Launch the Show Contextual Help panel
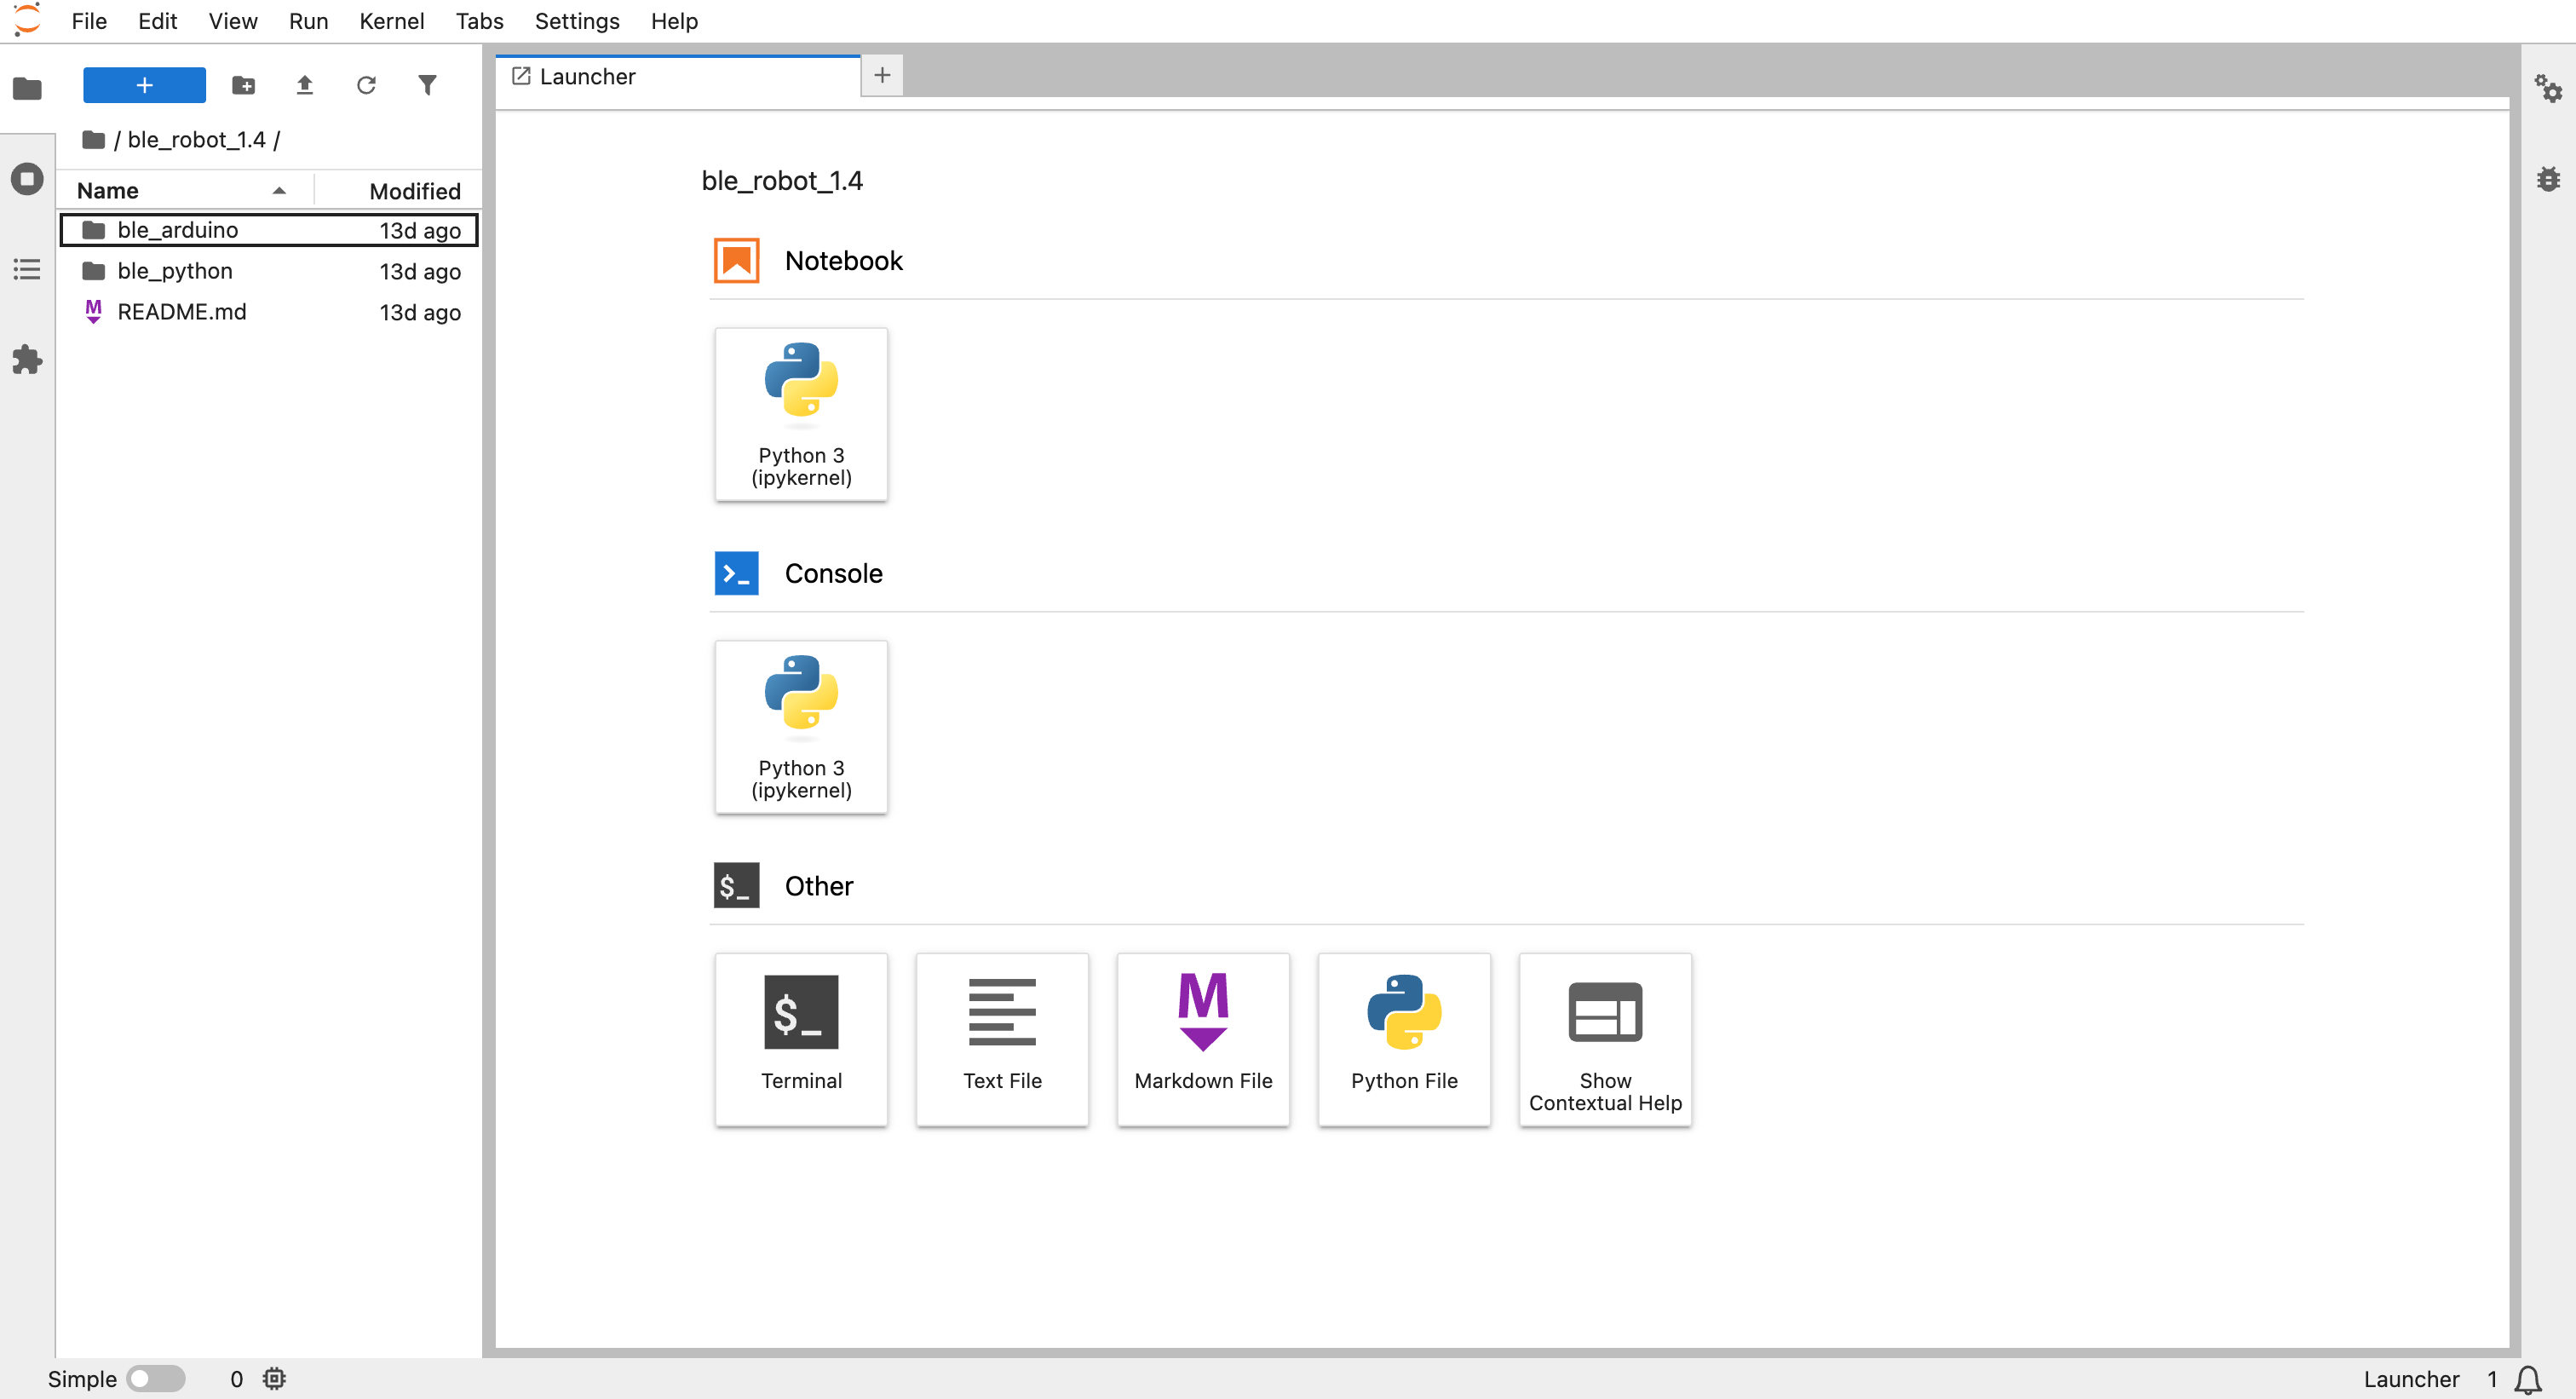The width and height of the screenshot is (2576, 1399). (x=1604, y=1040)
